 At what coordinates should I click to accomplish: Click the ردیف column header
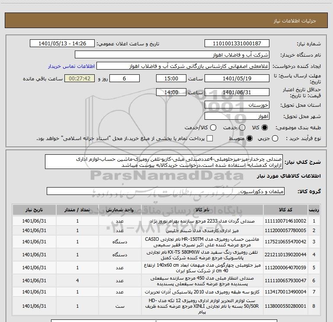pyautogui.click(x=314, y=210)
